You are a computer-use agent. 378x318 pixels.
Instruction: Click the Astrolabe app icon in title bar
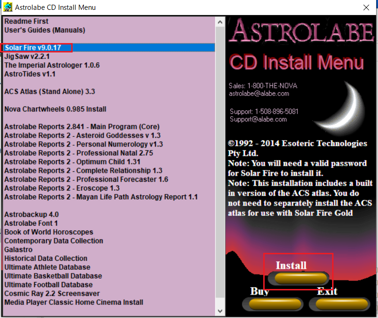7,7
